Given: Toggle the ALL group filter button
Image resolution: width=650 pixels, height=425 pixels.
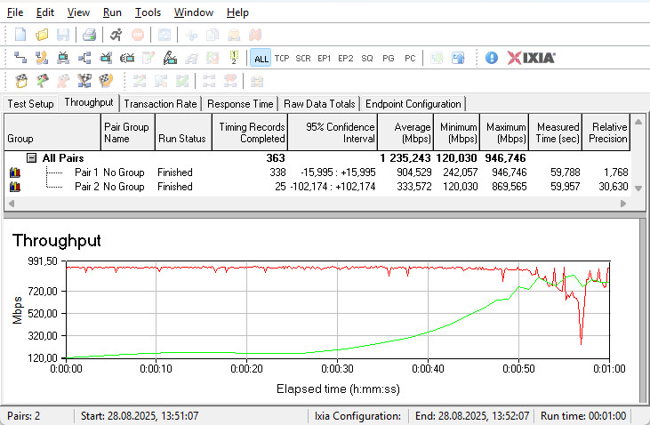Looking at the screenshot, I should tap(261, 58).
